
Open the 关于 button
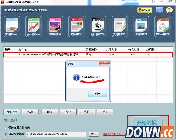pyautogui.click(x=86, y=112)
